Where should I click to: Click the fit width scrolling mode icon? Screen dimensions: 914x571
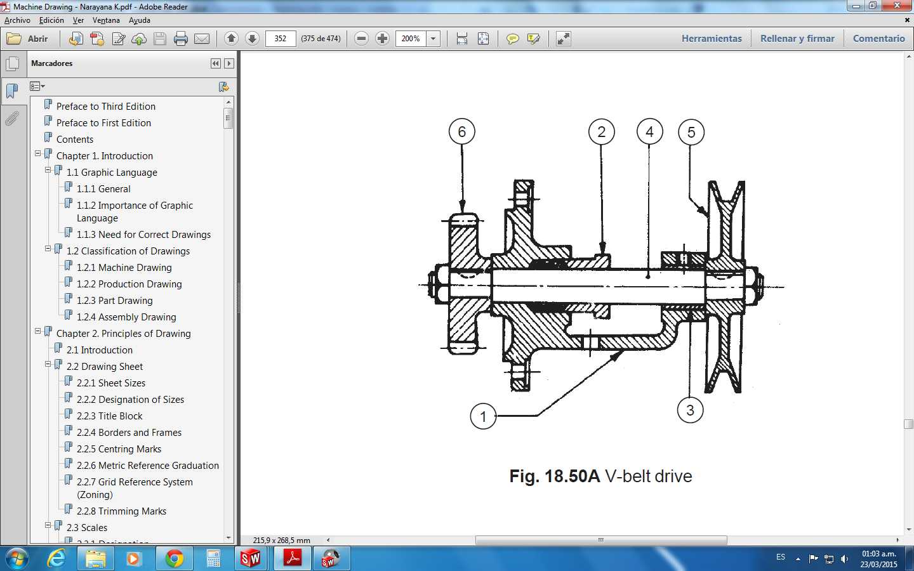coord(462,39)
